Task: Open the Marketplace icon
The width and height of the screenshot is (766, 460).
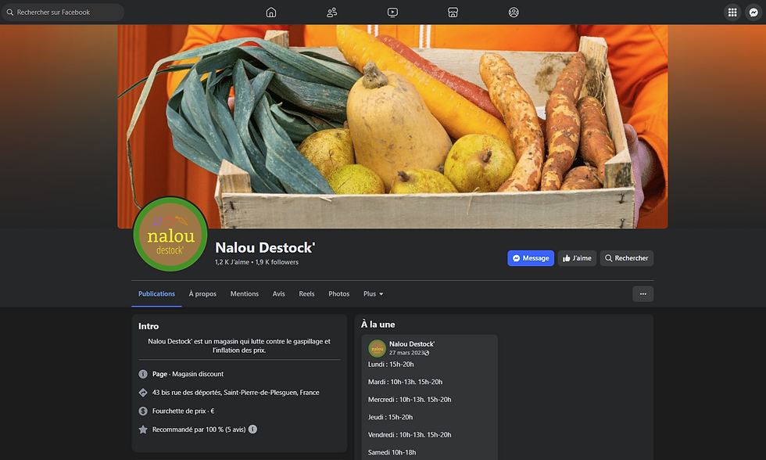Action: pos(453,13)
